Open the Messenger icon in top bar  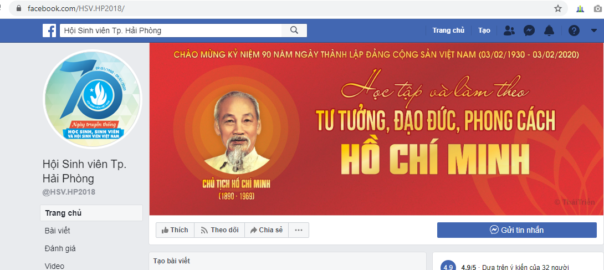pyautogui.click(x=529, y=30)
